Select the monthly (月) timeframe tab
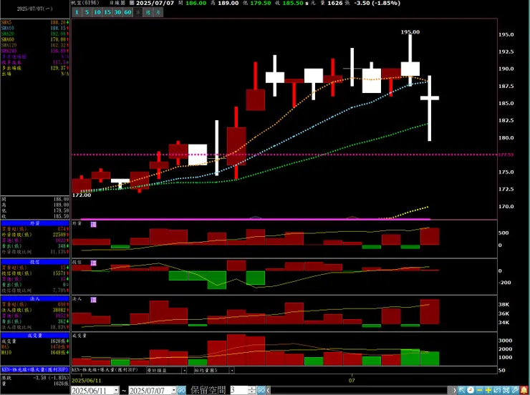 click(158, 12)
